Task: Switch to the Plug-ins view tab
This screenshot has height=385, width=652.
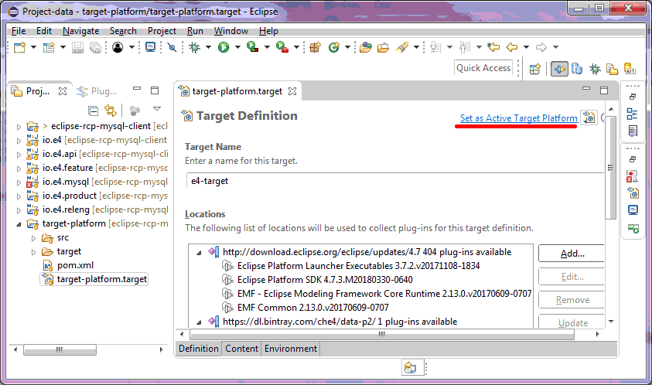Action: [97, 91]
